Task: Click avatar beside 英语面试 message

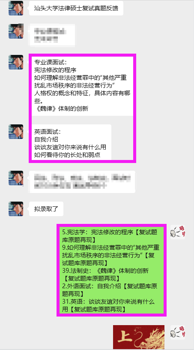Action: (16, 132)
